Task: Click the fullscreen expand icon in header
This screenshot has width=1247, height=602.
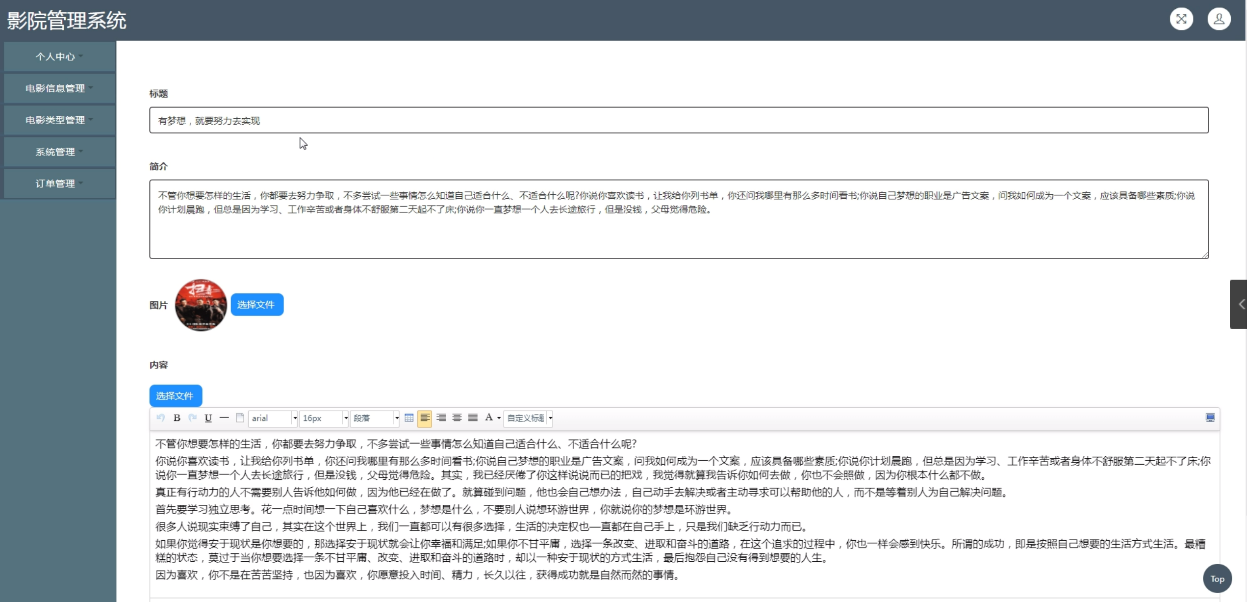Action: click(x=1181, y=20)
